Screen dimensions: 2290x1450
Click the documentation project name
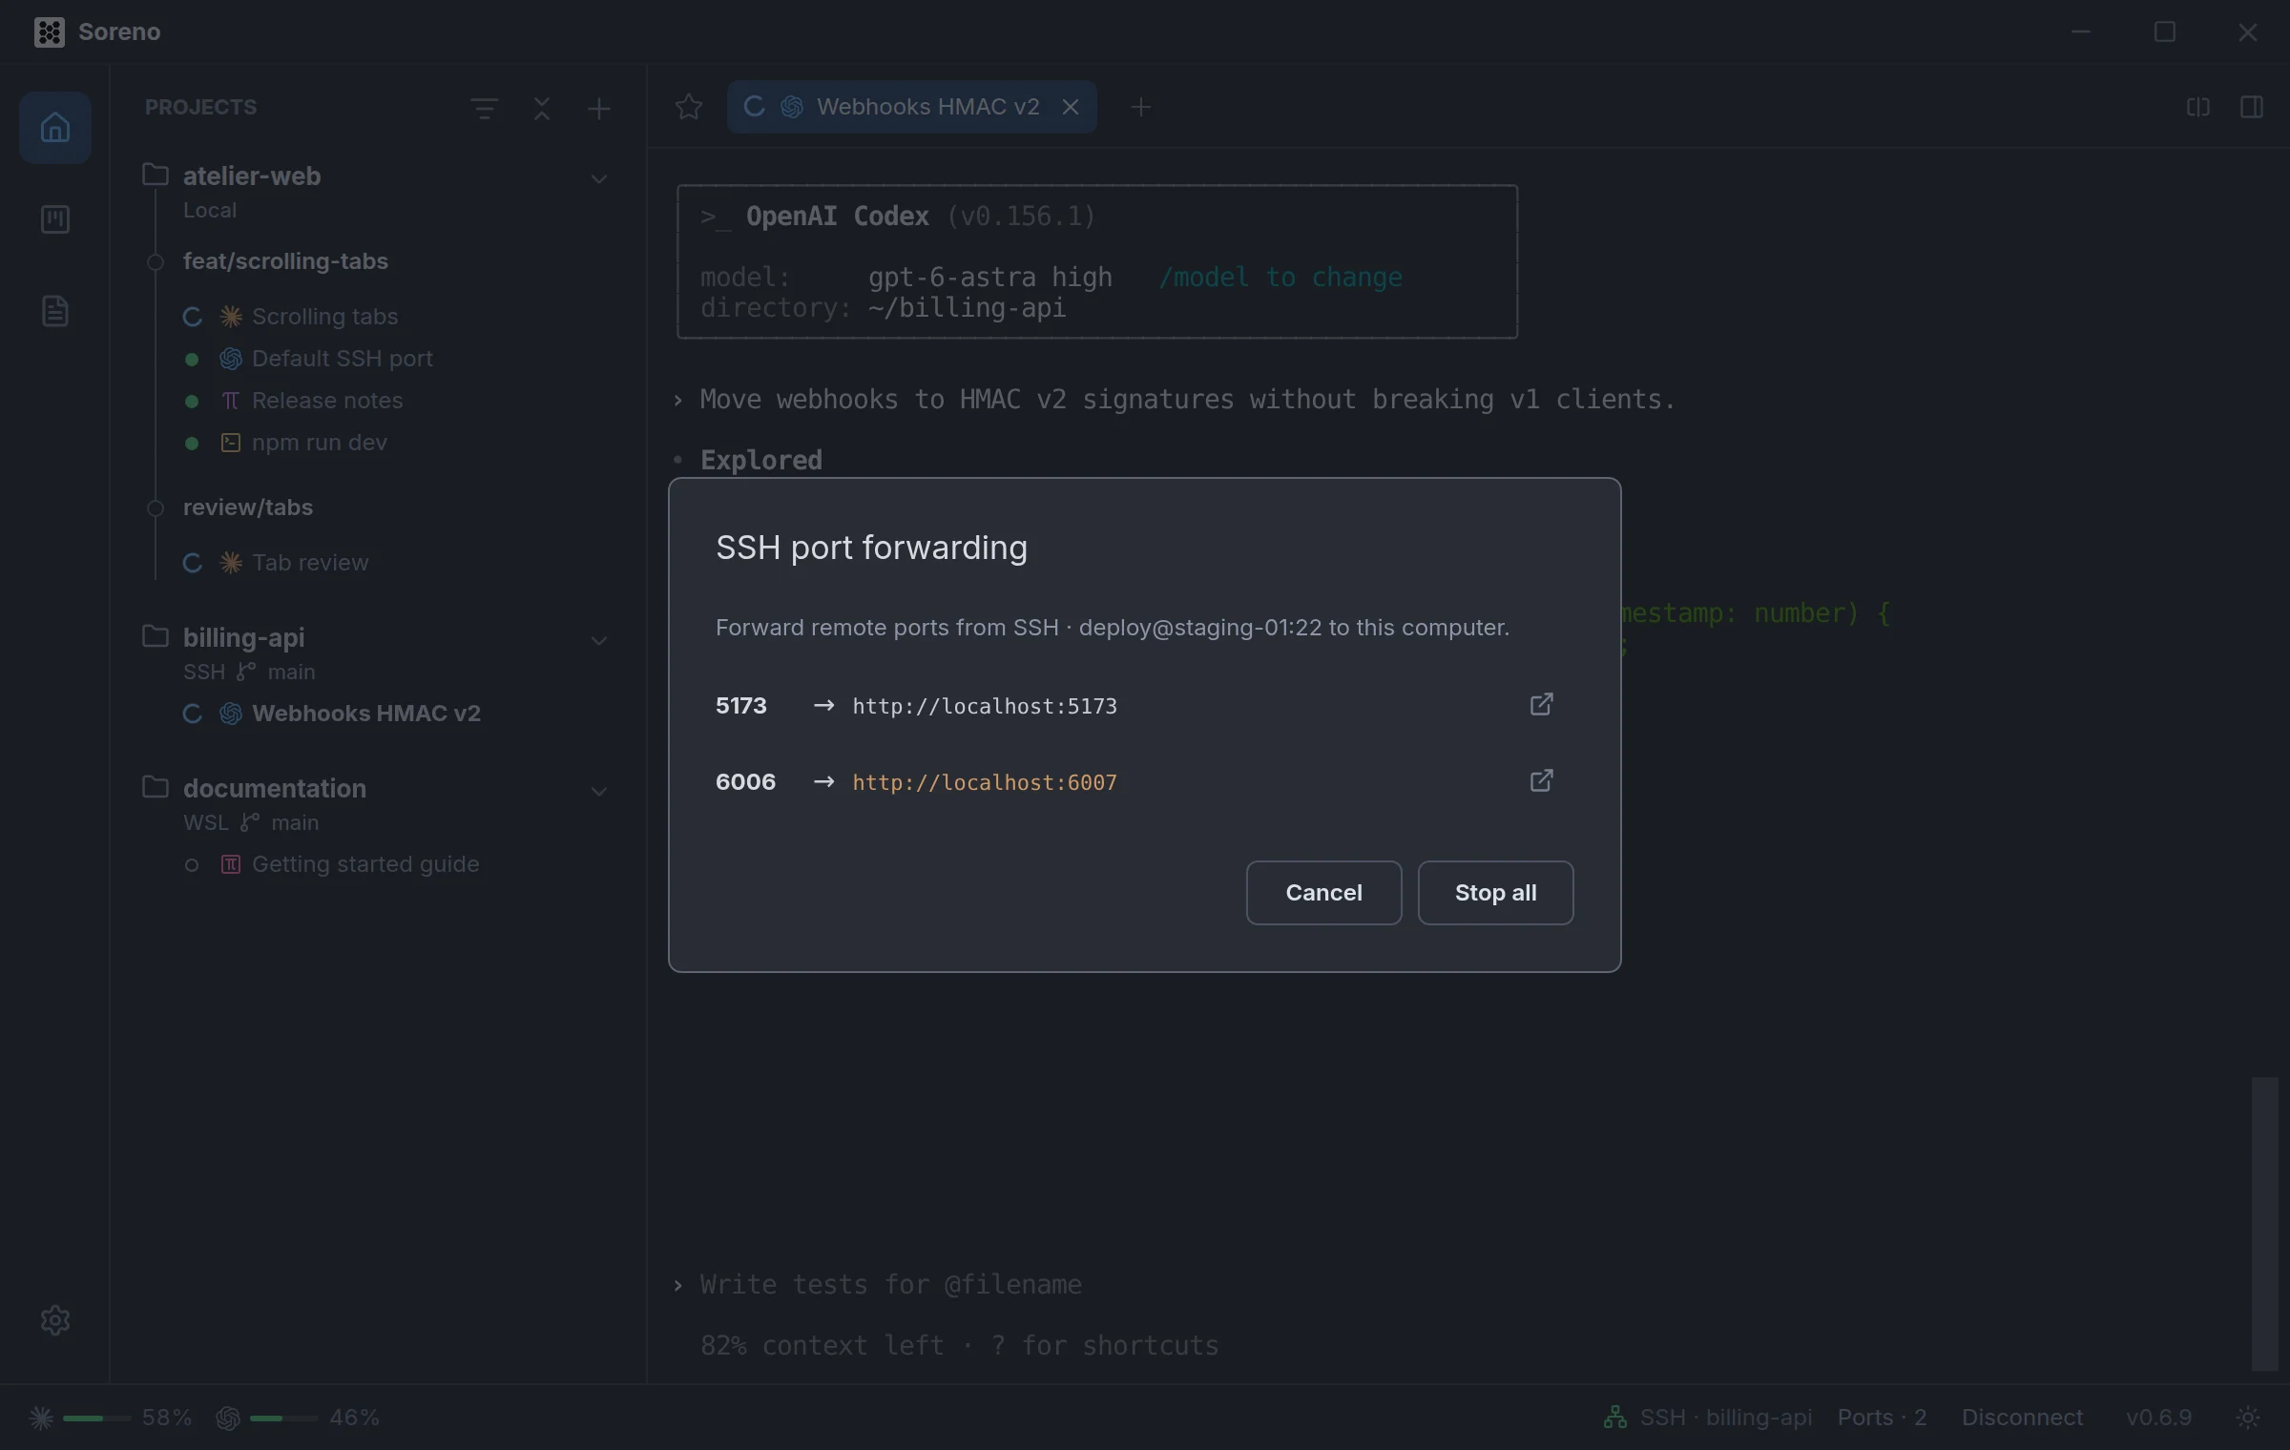[275, 789]
